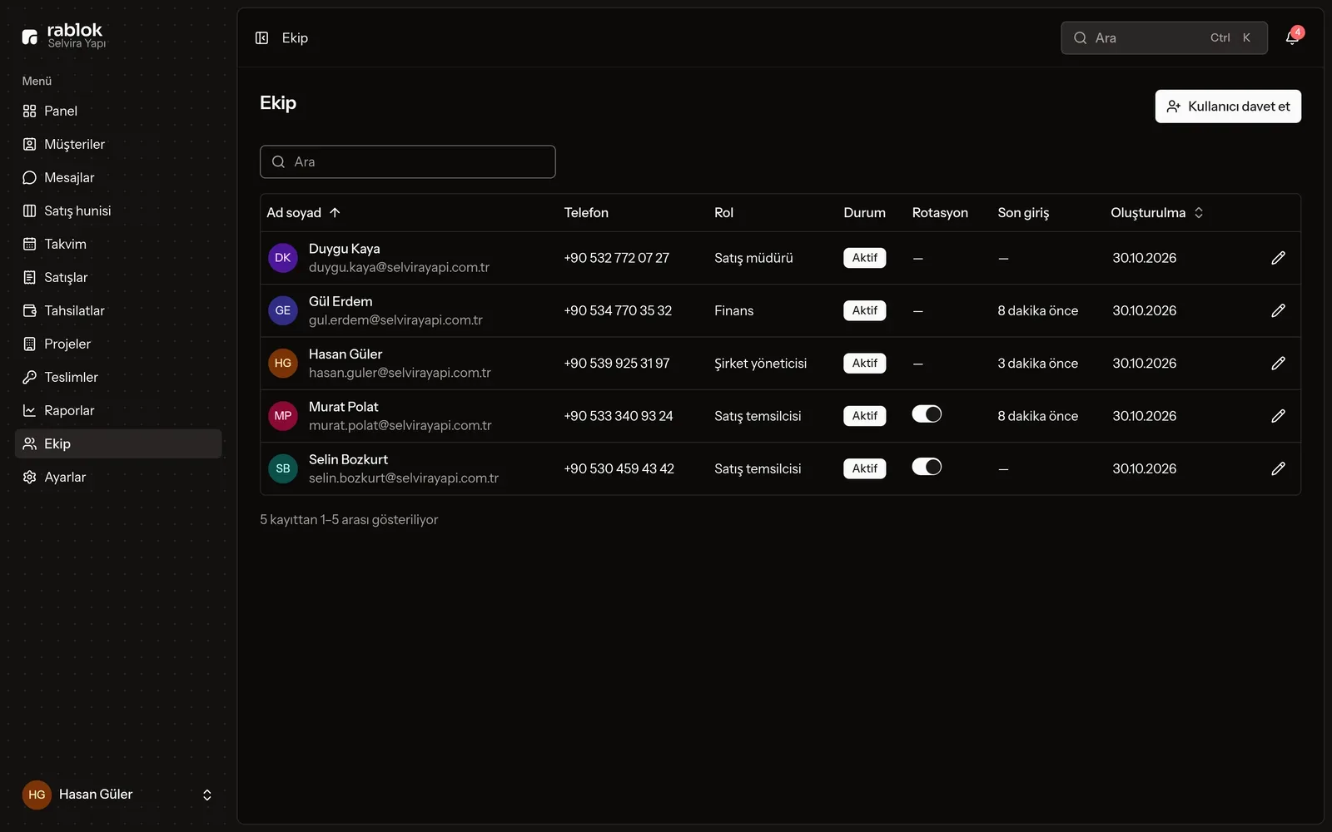1332x832 pixels.
Task: Go to Satışlar section
Action: pos(118,277)
